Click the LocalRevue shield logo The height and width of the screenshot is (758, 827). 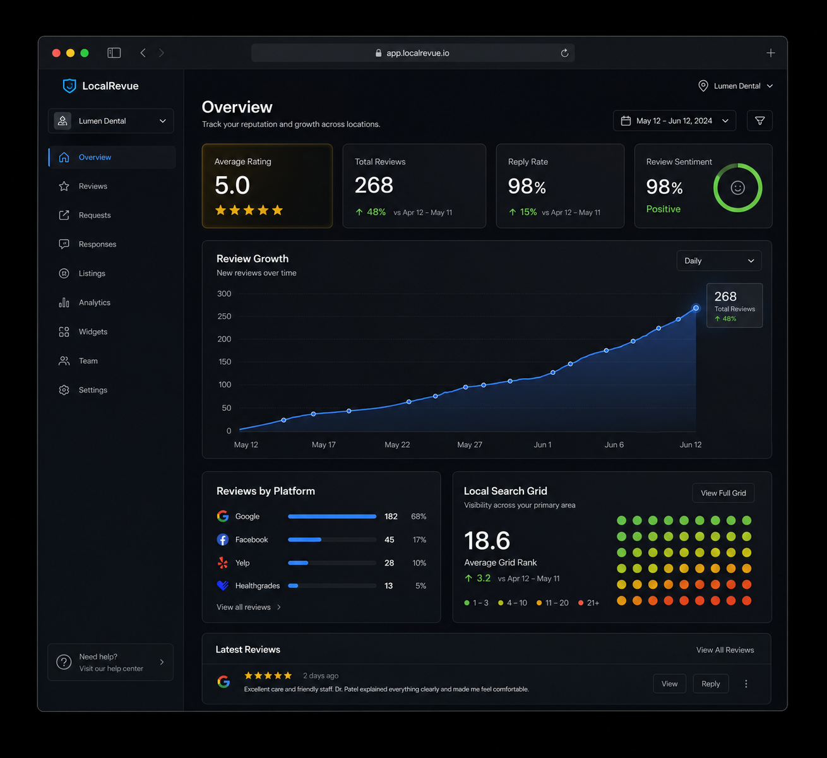pos(69,86)
